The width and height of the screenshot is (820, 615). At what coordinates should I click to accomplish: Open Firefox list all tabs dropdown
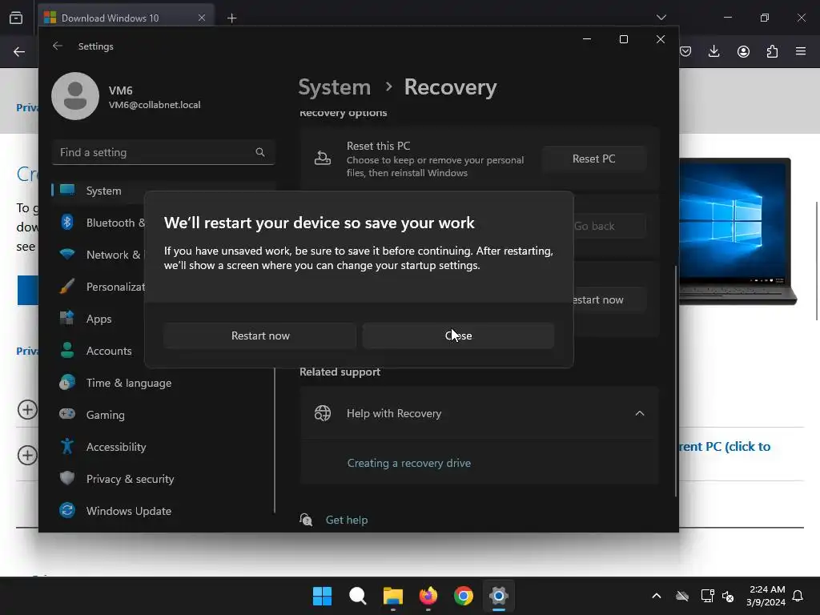tap(661, 18)
